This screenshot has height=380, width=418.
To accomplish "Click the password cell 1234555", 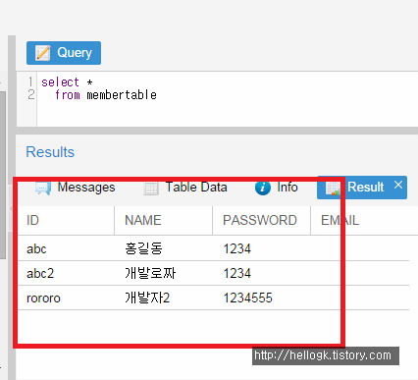I will [261, 298].
